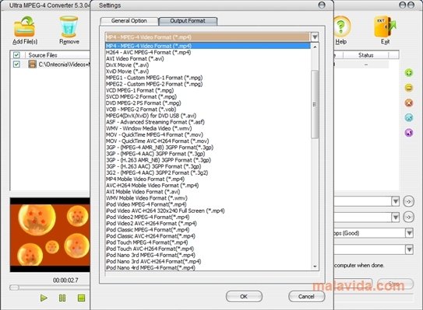Open Help from the question mark icon
423x310 pixels.
point(341,26)
